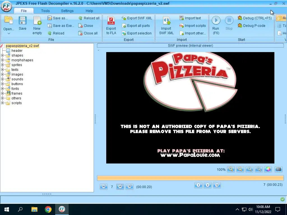
Task: Click Close all in File group
Action: tap(88, 33)
